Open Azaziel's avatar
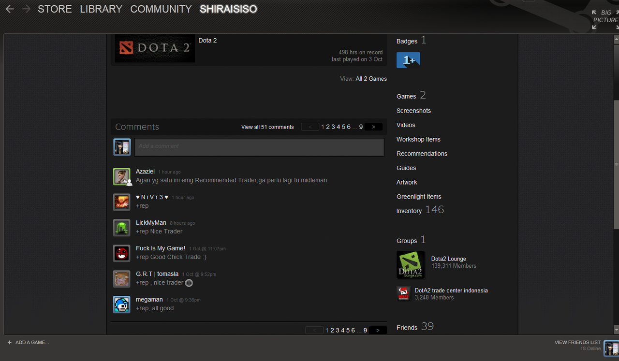The width and height of the screenshot is (619, 361). click(122, 176)
